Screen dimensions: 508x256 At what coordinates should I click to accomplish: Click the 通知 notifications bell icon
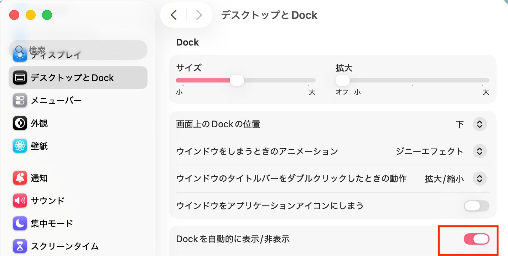(x=20, y=178)
